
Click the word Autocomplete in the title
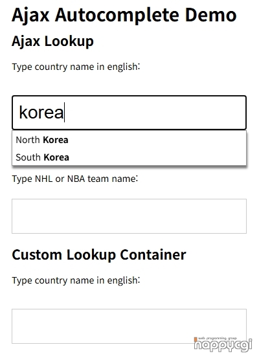(117, 16)
